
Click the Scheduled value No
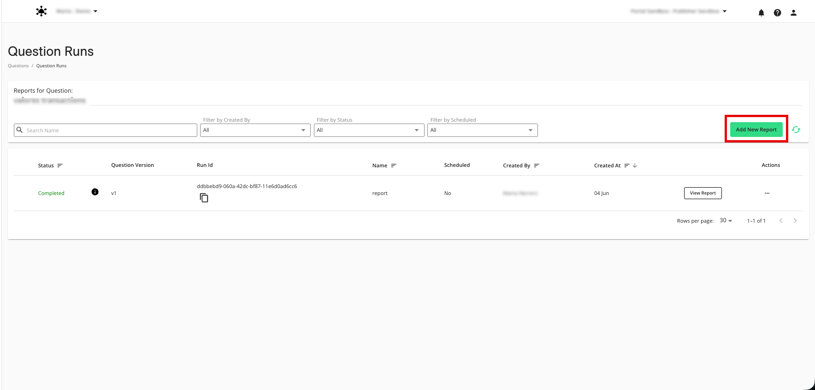click(x=448, y=193)
